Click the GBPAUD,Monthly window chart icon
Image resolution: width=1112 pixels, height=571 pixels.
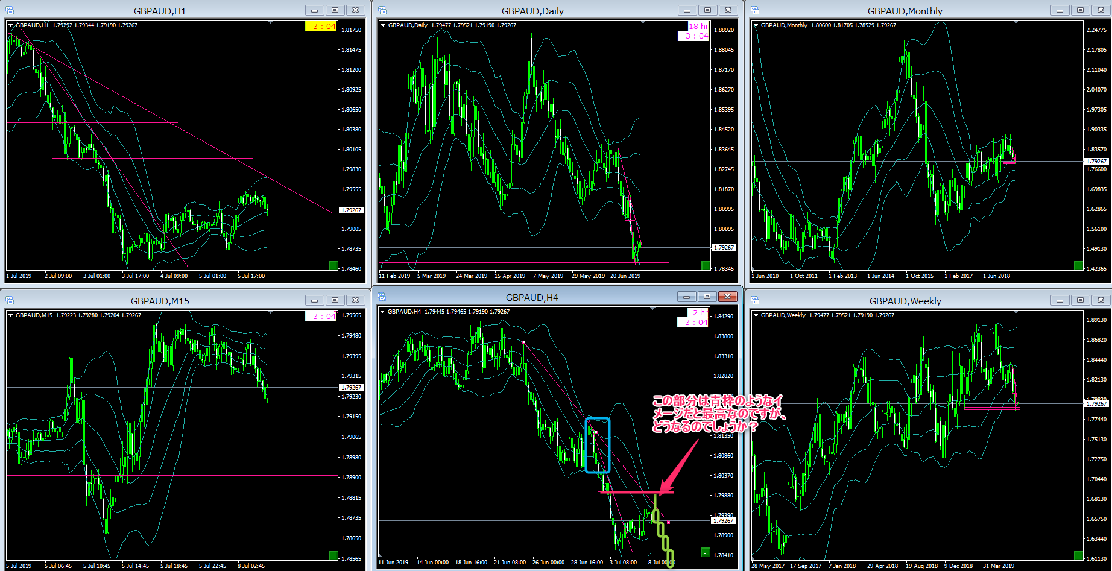(x=755, y=10)
